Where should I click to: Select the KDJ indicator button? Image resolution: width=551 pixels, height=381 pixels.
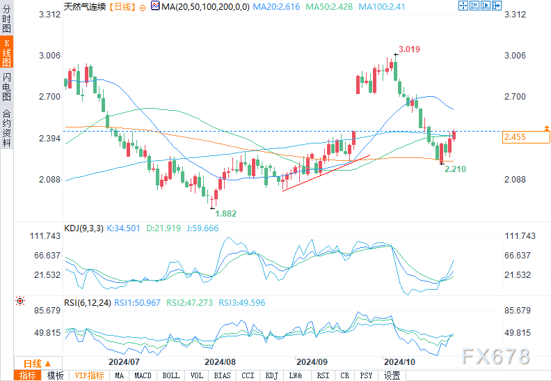[x=271, y=375]
